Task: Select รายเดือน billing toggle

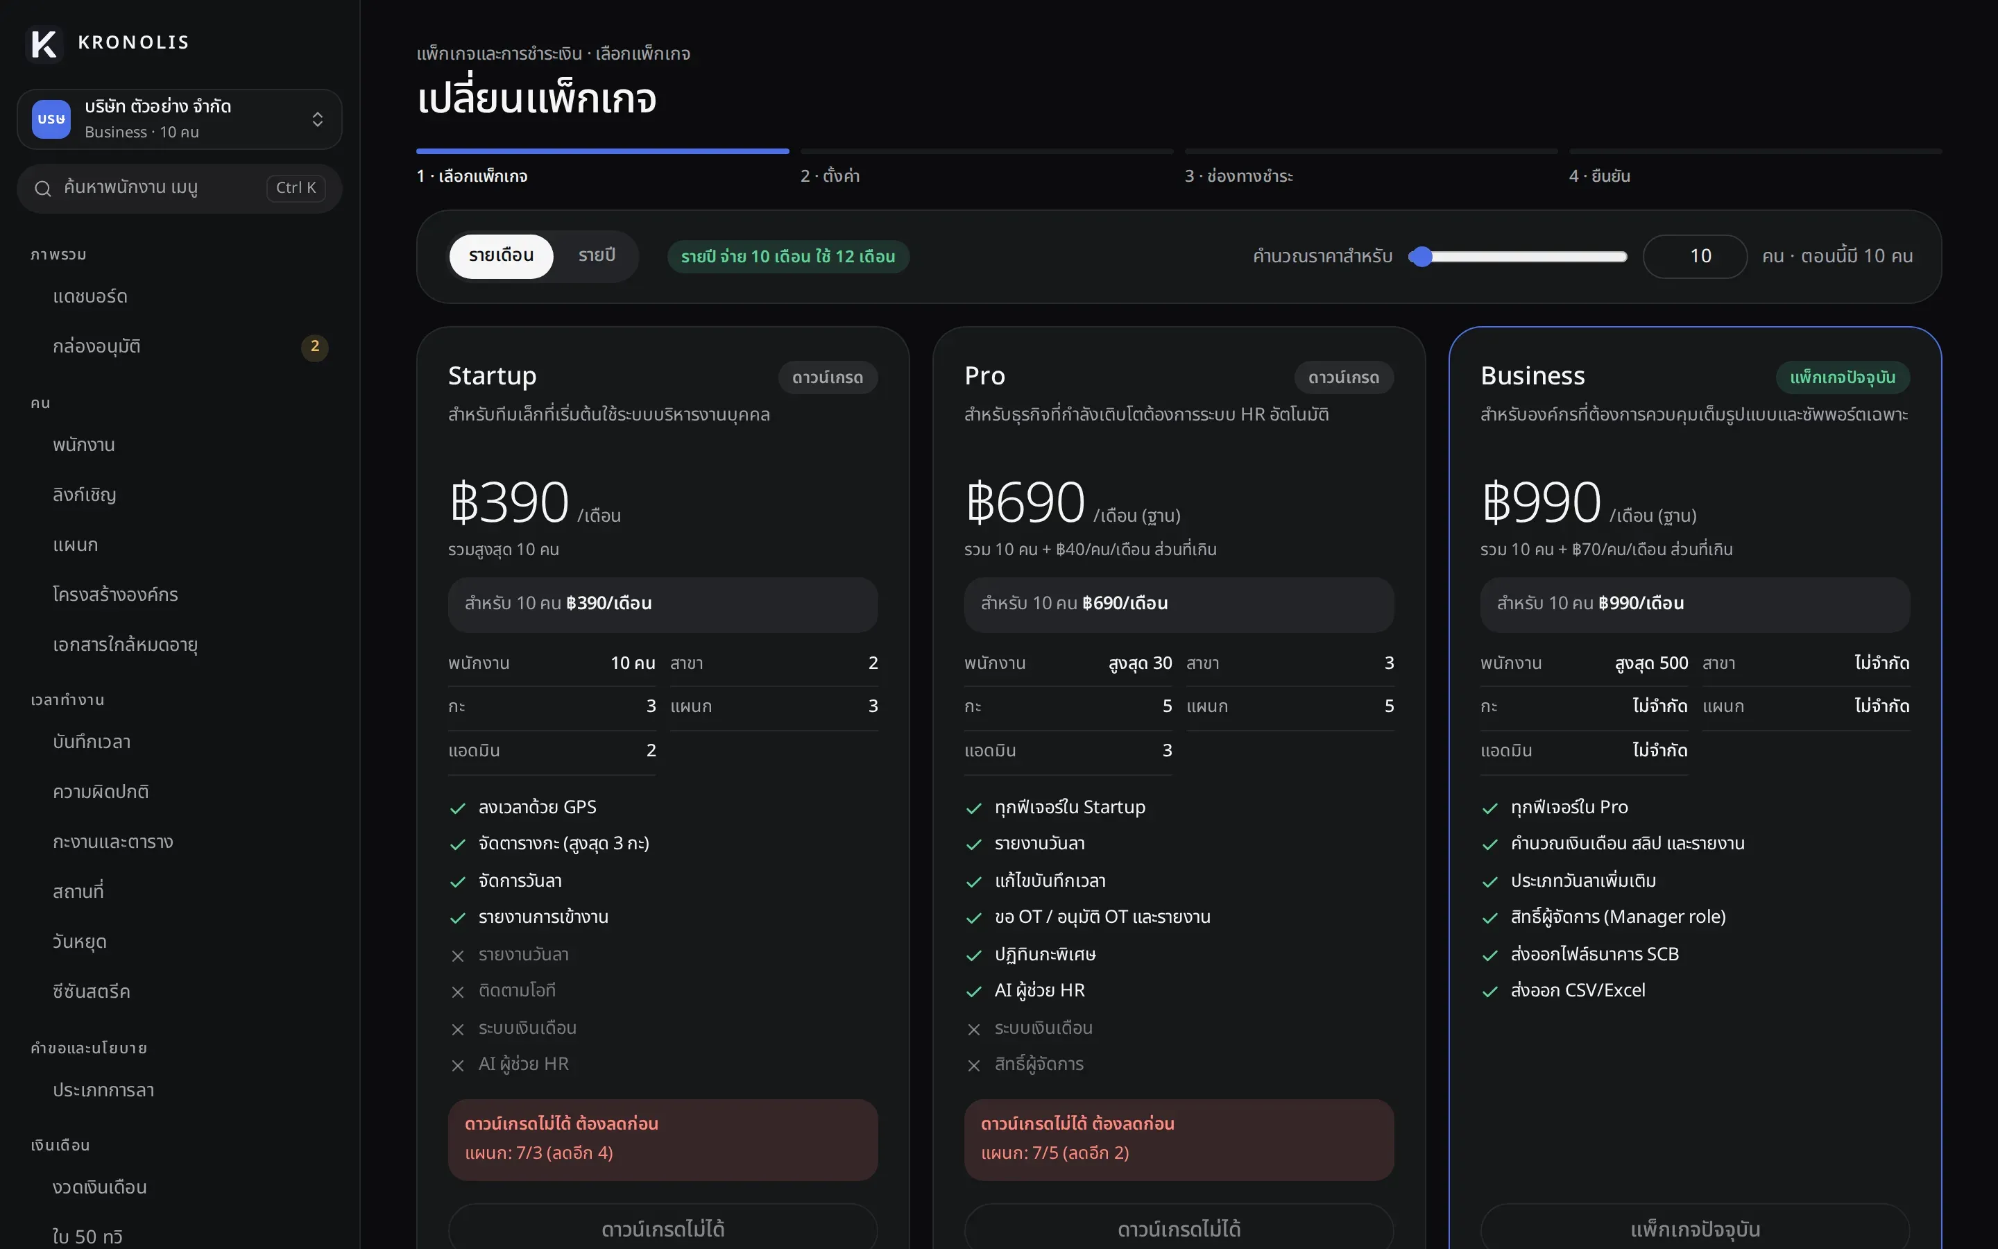Action: 501,256
